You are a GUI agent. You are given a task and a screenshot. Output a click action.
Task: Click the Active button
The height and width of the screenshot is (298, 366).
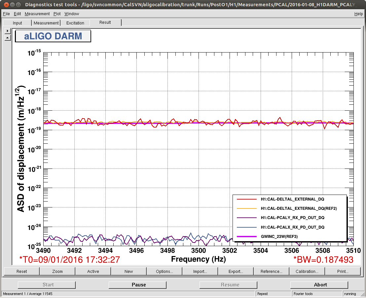click(x=93, y=271)
